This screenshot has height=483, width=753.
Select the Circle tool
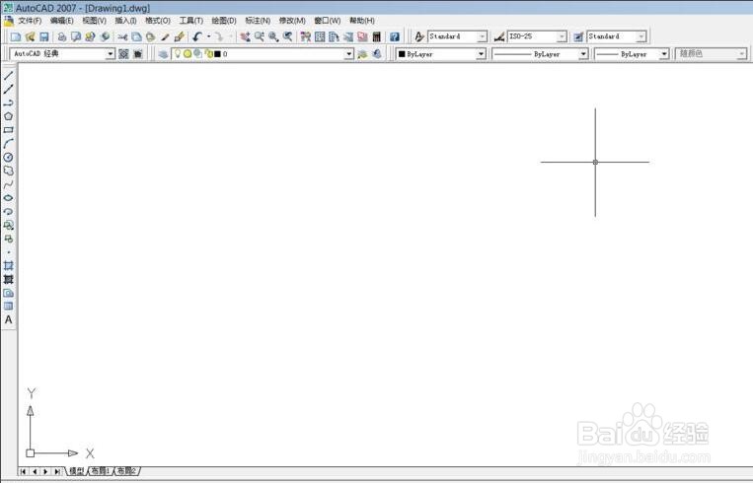[x=8, y=158]
